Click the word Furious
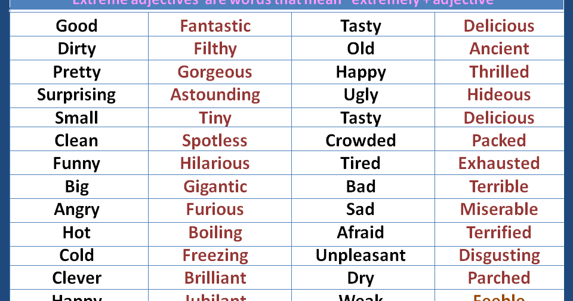 (215, 209)
